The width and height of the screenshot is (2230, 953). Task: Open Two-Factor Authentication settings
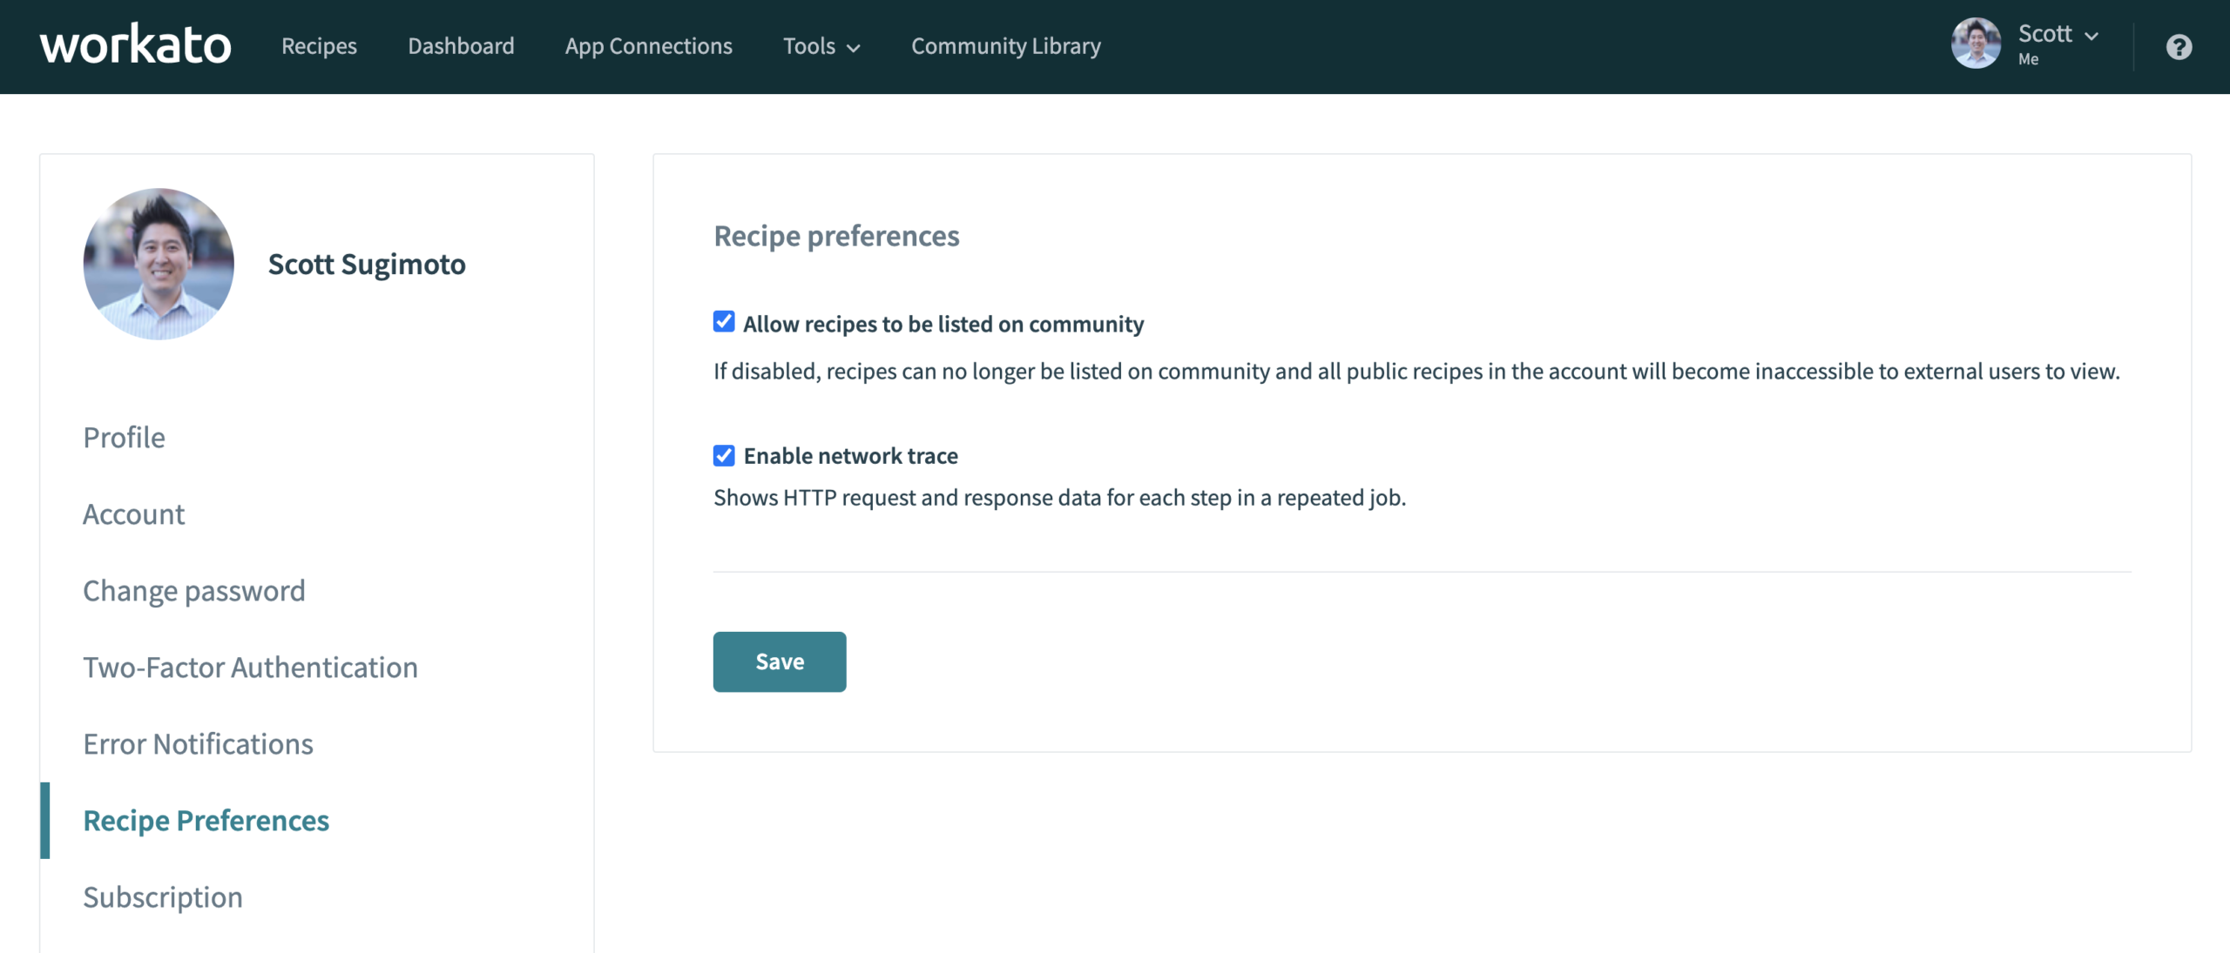(250, 665)
